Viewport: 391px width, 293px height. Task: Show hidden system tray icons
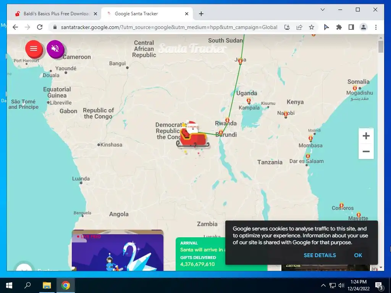click(323, 285)
